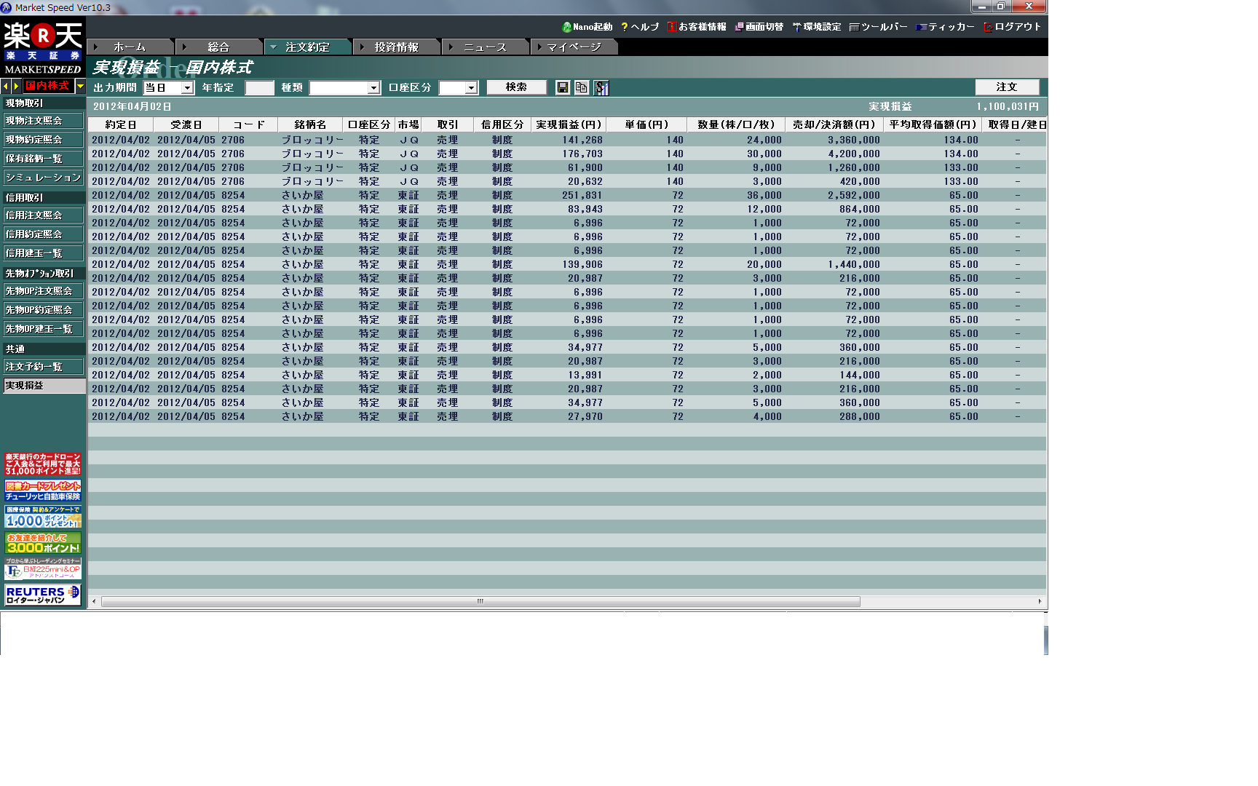This screenshot has height=786, width=1258.
Task: Click the 楽天銀行カードローン red banner
Action: point(43,464)
